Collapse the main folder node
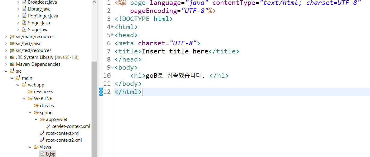370x157 pixels. [x=12, y=78]
